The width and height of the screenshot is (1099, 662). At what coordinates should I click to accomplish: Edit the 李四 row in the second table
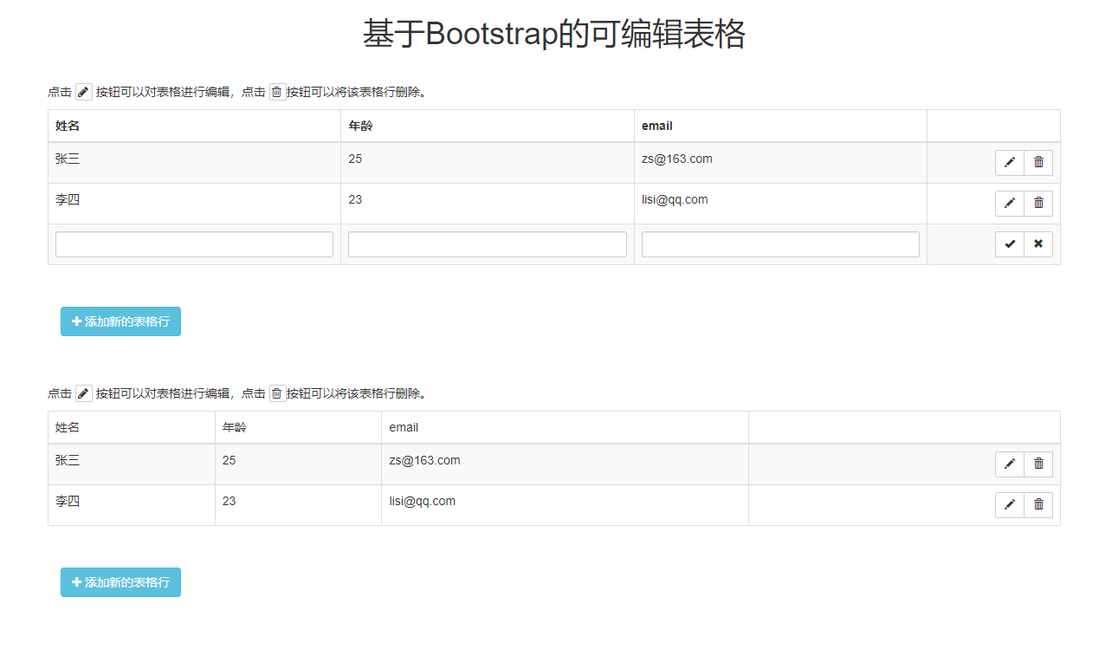(1010, 504)
